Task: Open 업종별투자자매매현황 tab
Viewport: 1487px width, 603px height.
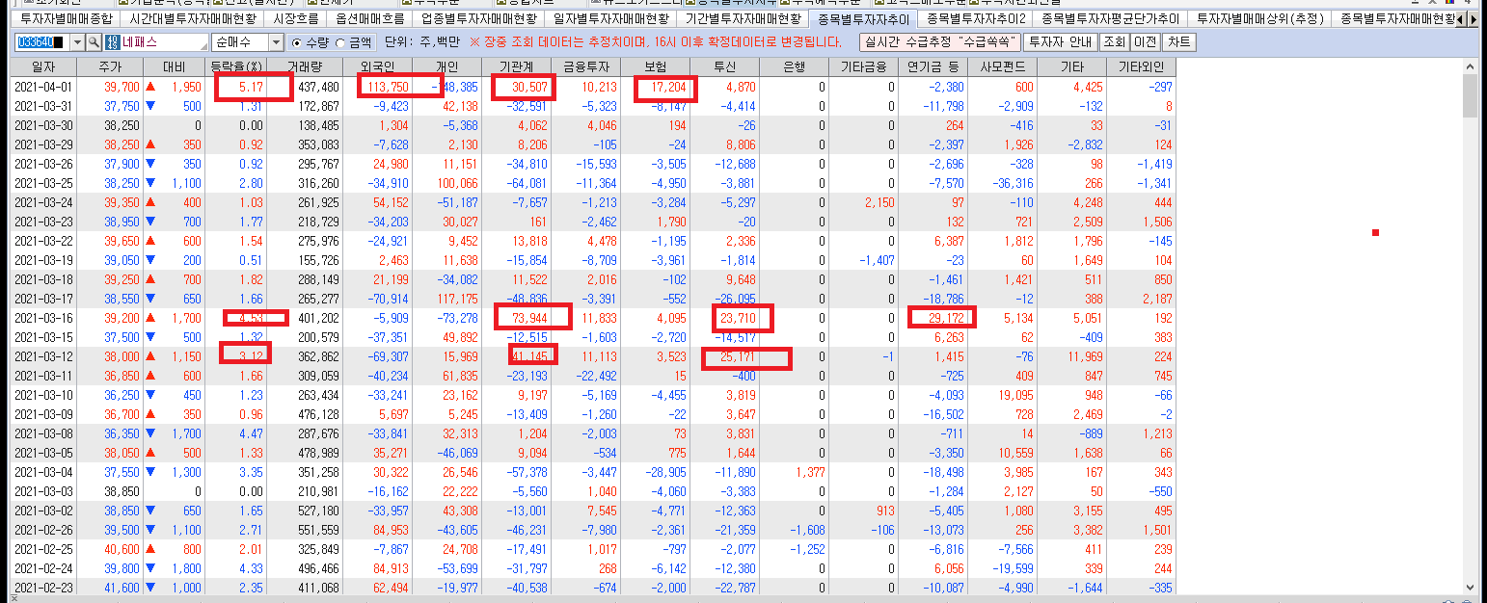Action: 479,18
